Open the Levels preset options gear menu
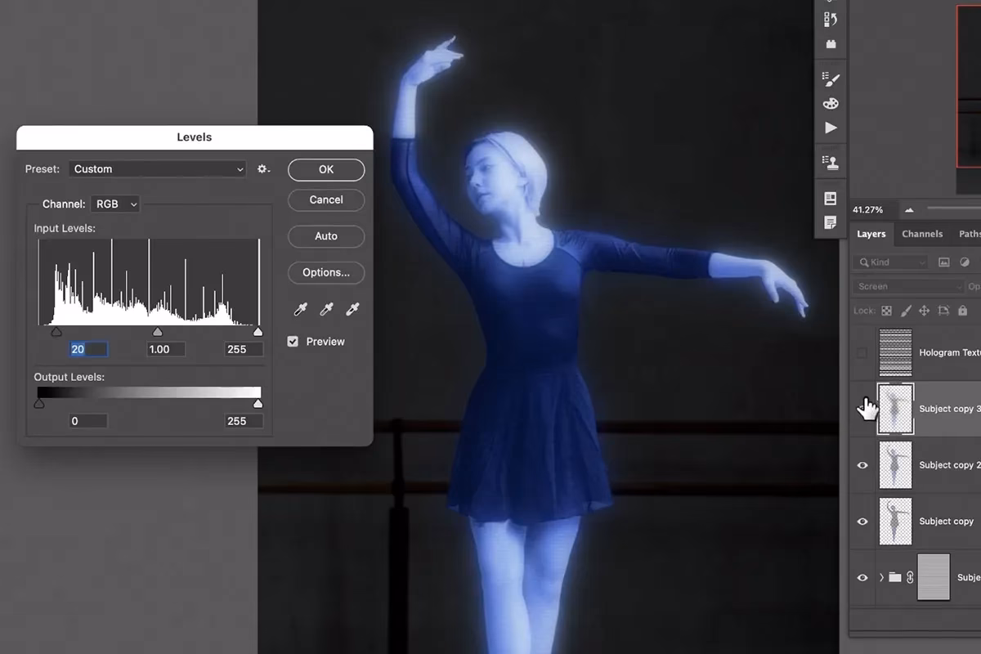 point(263,169)
